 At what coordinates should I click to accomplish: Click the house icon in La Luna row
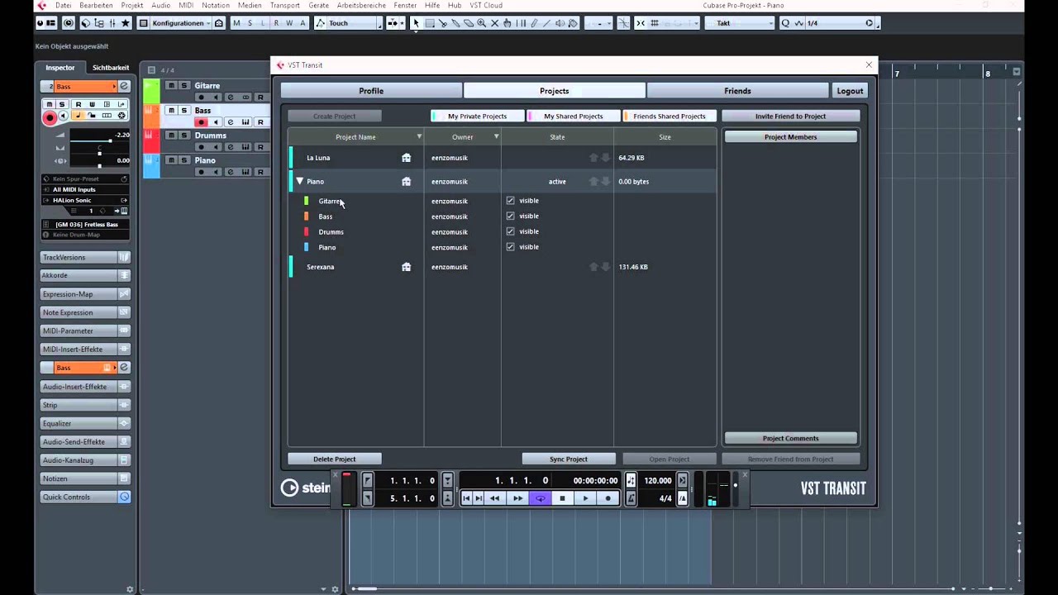[x=406, y=158]
